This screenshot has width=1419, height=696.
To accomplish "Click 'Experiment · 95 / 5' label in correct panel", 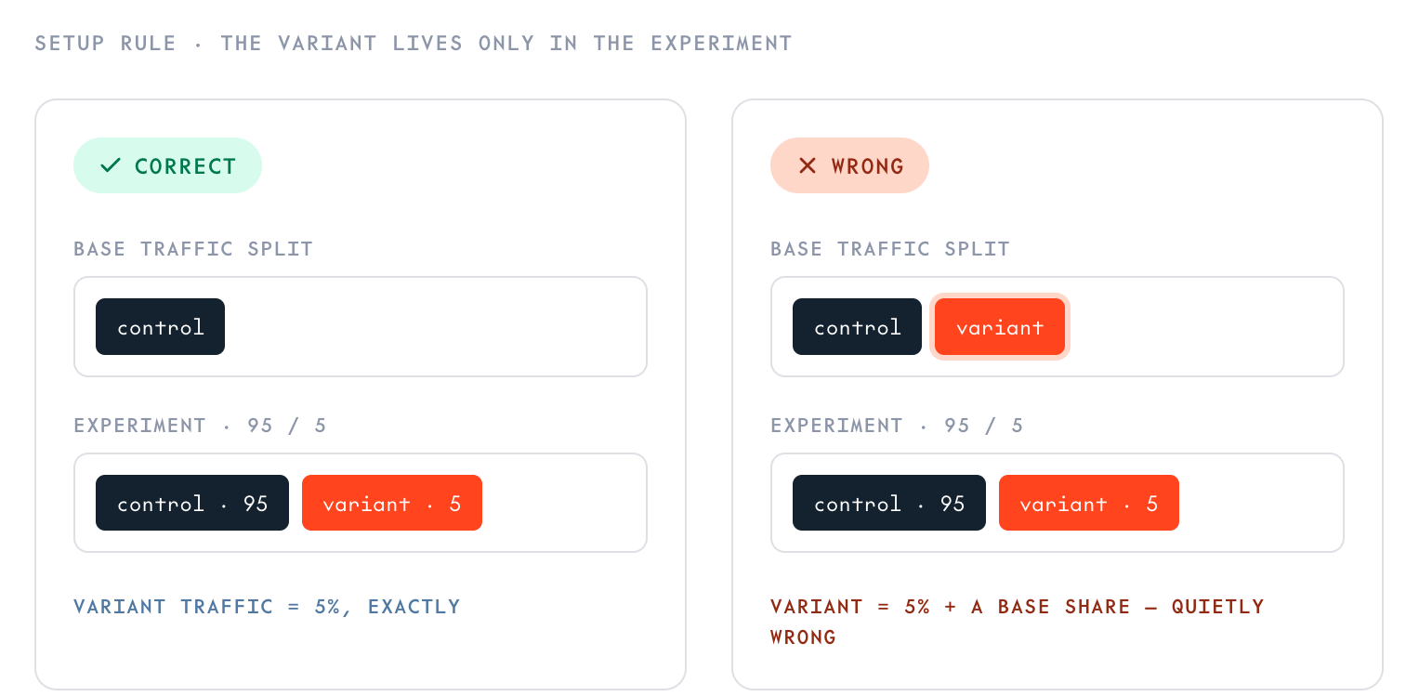I will [200, 426].
